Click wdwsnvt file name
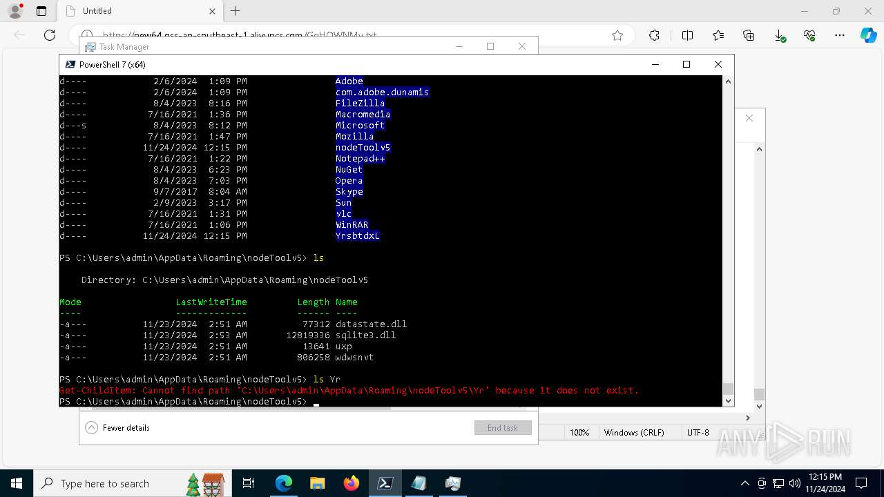The width and height of the screenshot is (884, 497). tap(355, 357)
